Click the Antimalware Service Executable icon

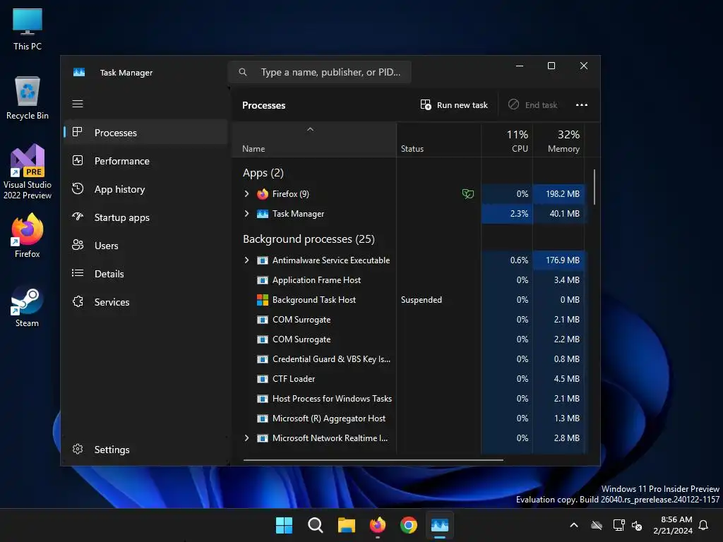click(263, 260)
